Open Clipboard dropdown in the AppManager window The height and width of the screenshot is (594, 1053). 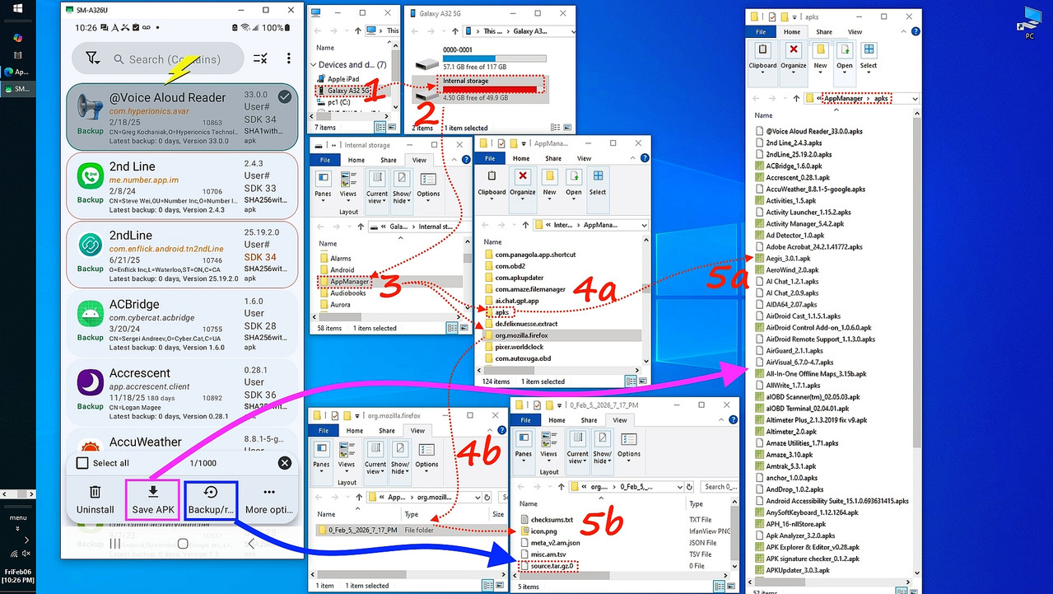pyautogui.click(x=492, y=183)
